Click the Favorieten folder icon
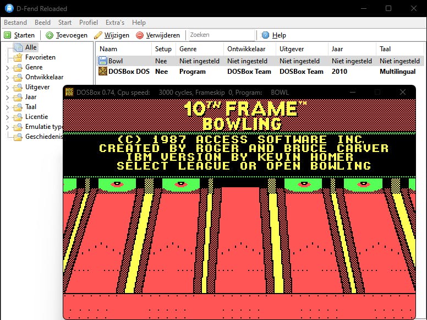 tap(18, 57)
